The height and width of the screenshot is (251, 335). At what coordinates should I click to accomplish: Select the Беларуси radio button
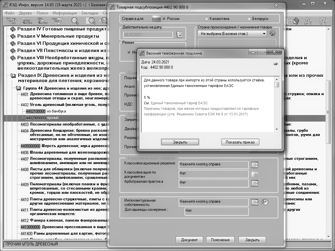(x=249, y=19)
